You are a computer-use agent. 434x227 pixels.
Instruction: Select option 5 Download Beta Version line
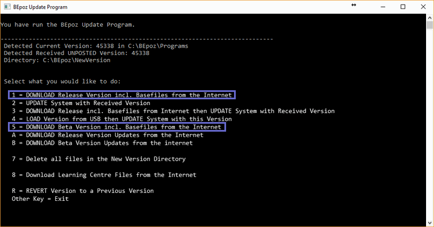click(116, 128)
